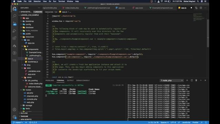Maximize the panel with up chevron
This screenshot has width=220, height=124.
coord(201,80)
